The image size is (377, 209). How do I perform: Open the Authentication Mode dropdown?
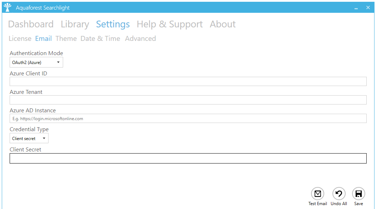click(36, 63)
